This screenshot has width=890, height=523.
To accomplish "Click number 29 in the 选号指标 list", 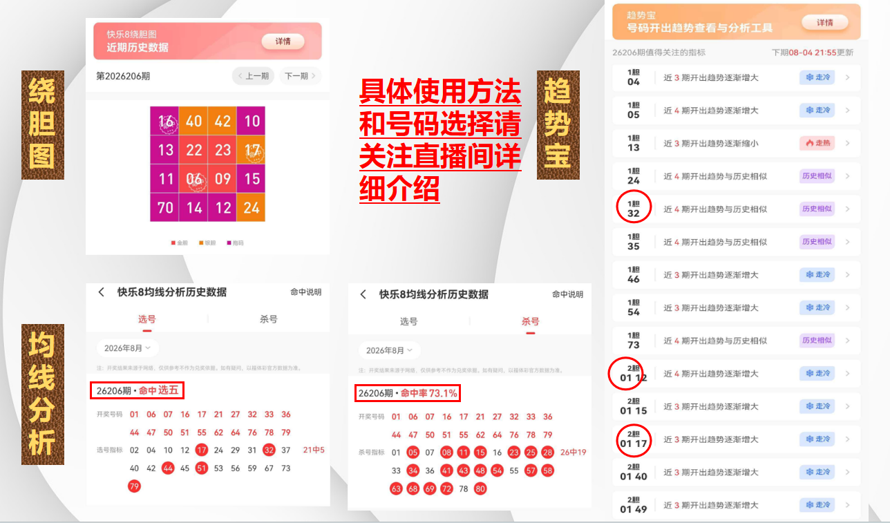I will tap(236, 450).
